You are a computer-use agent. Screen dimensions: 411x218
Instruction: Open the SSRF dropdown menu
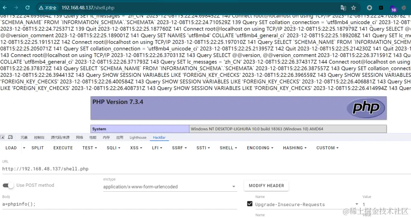click(179, 148)
